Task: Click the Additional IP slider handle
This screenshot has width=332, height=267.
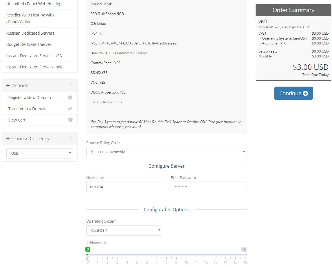Action: (88, 259)
